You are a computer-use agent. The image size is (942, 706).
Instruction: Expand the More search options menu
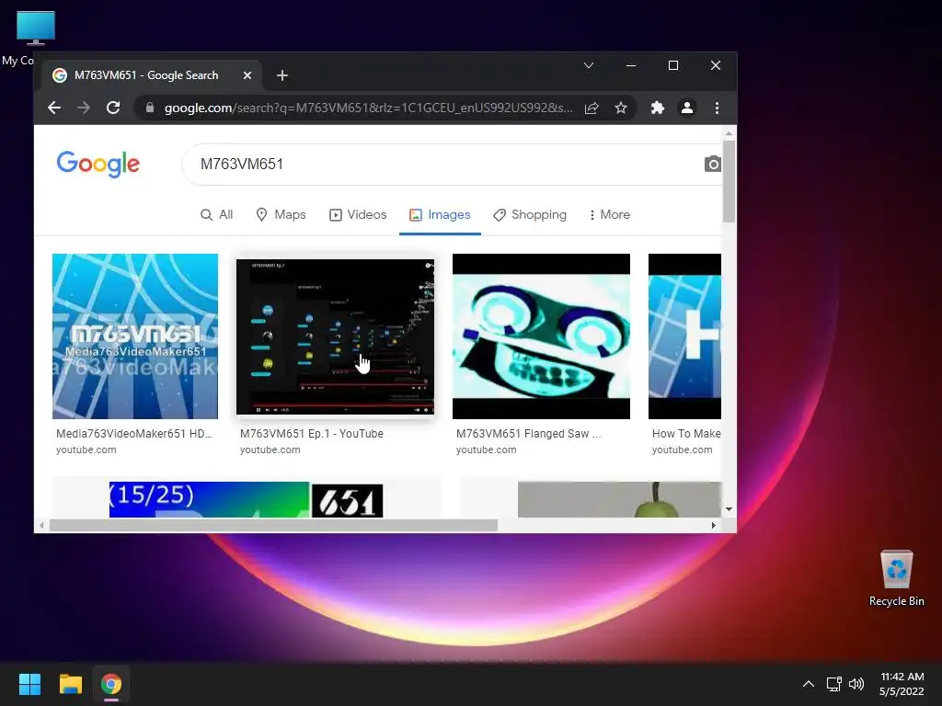pos(609,215)
